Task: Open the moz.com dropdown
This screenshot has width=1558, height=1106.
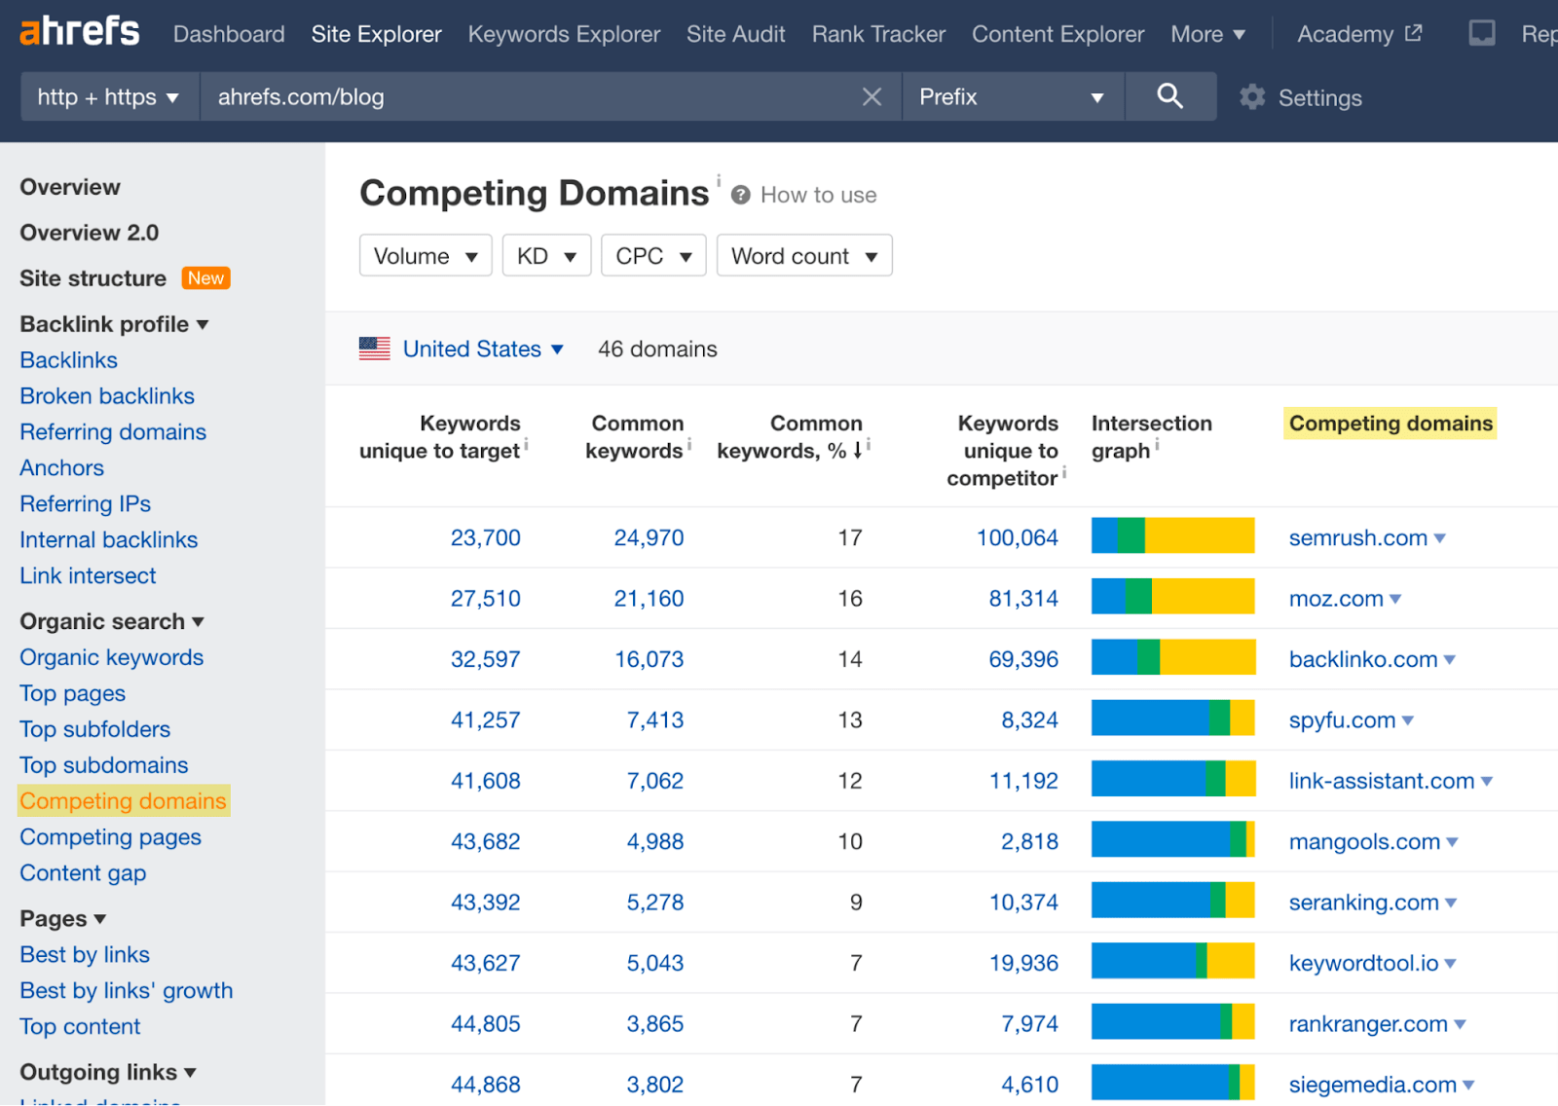Action: pos(1395,599)
